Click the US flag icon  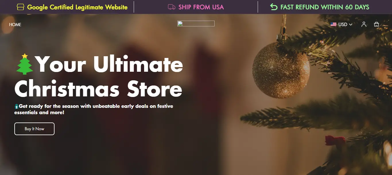click(x=333, y=24)
